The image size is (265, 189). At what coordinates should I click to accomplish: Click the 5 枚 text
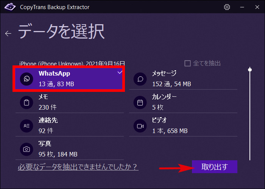click(x=158, y=107)
